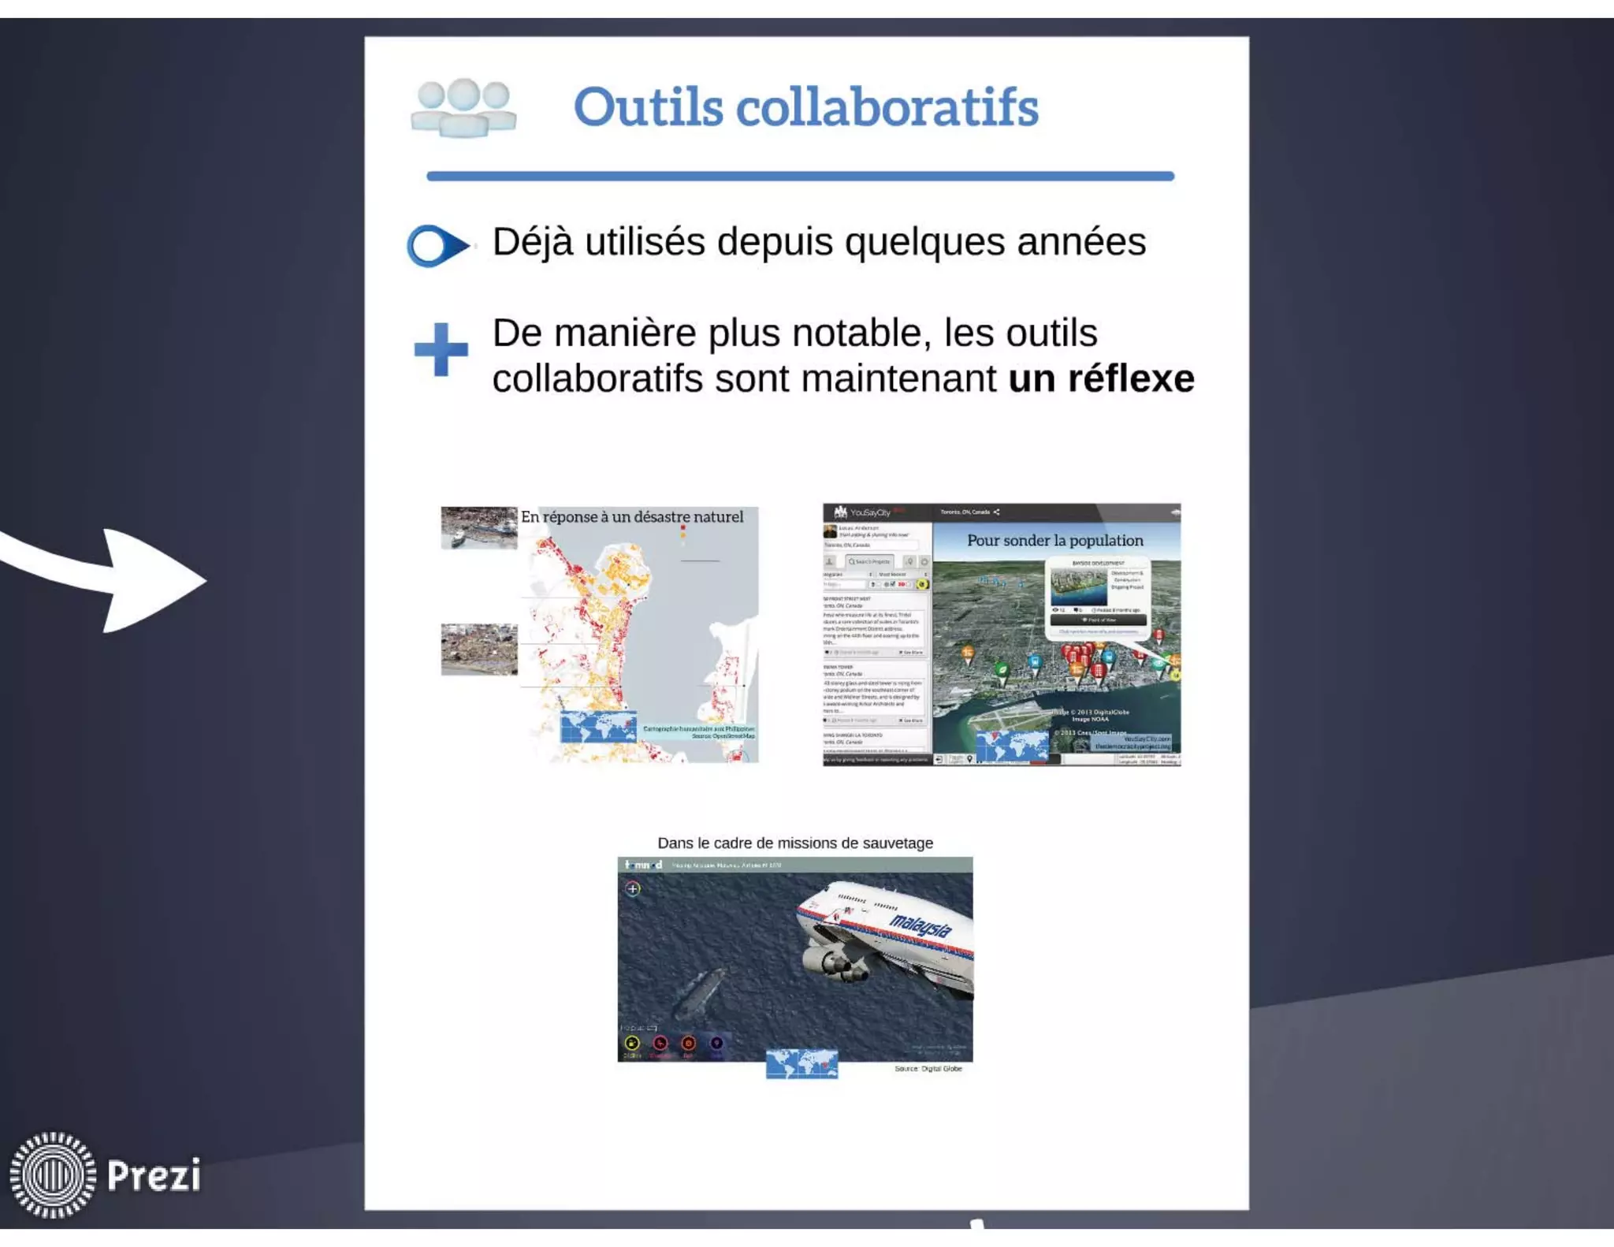Click the debris photo beside the disaster map
The height and width of the screenshot is (1247, 1614).
pyautogui.click(x=478, y=649)
